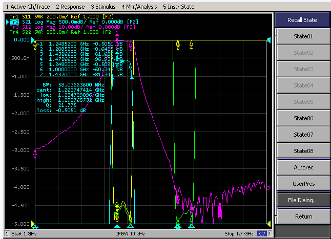Click the Stop 1.7 GHz field
Viewport: 331px width, 239px height.
point(239,234)
